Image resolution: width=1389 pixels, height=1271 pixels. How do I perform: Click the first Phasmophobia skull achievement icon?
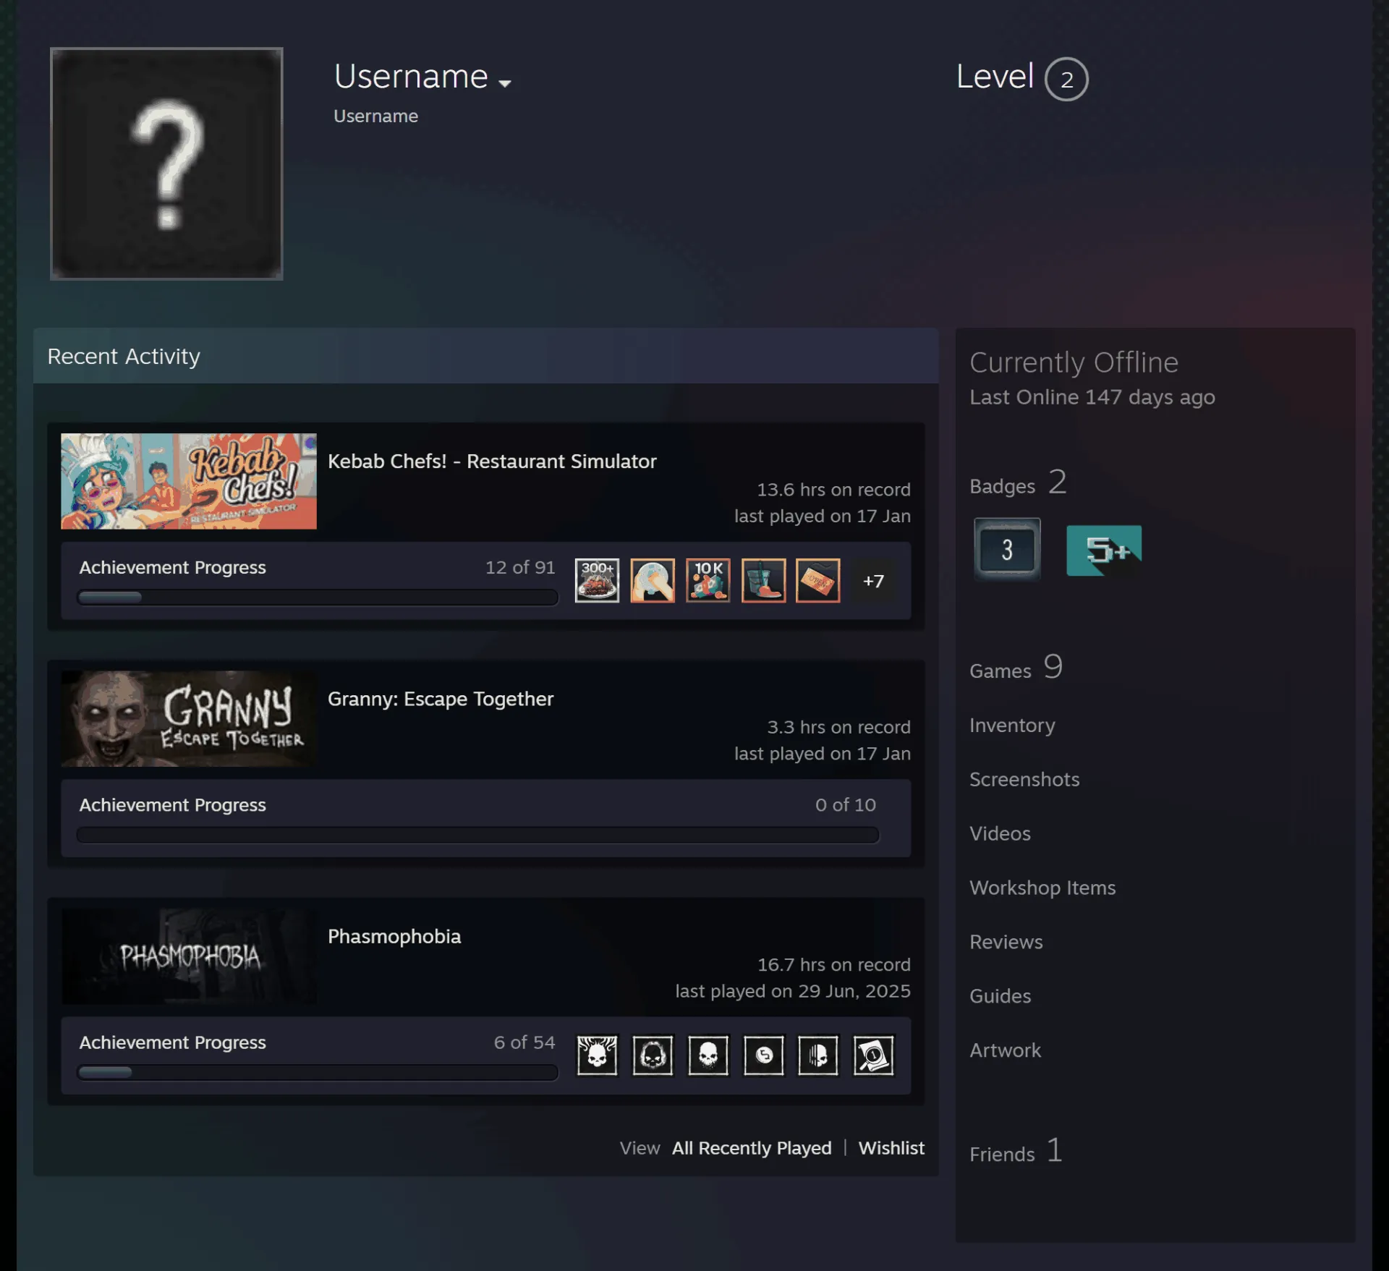(x=597, y=1055)
